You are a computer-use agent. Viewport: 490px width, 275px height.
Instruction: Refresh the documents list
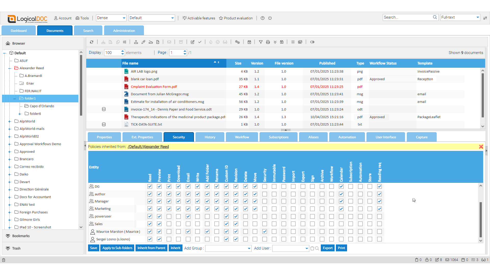(92, 42)
